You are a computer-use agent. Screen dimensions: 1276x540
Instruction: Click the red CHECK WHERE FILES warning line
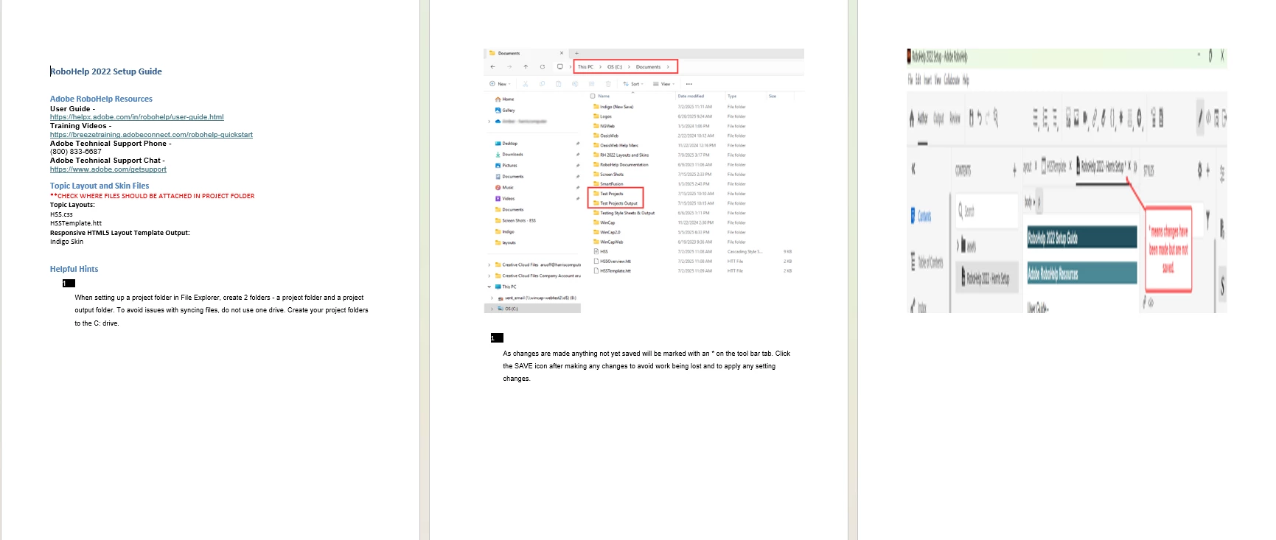[x=152, y=196]
